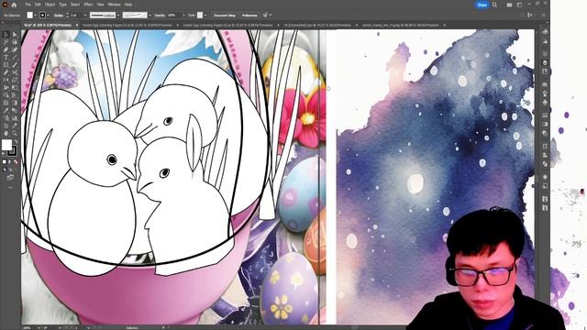Select the Shape Builder tool
587x330 pixels.
[x=6, y=95]
